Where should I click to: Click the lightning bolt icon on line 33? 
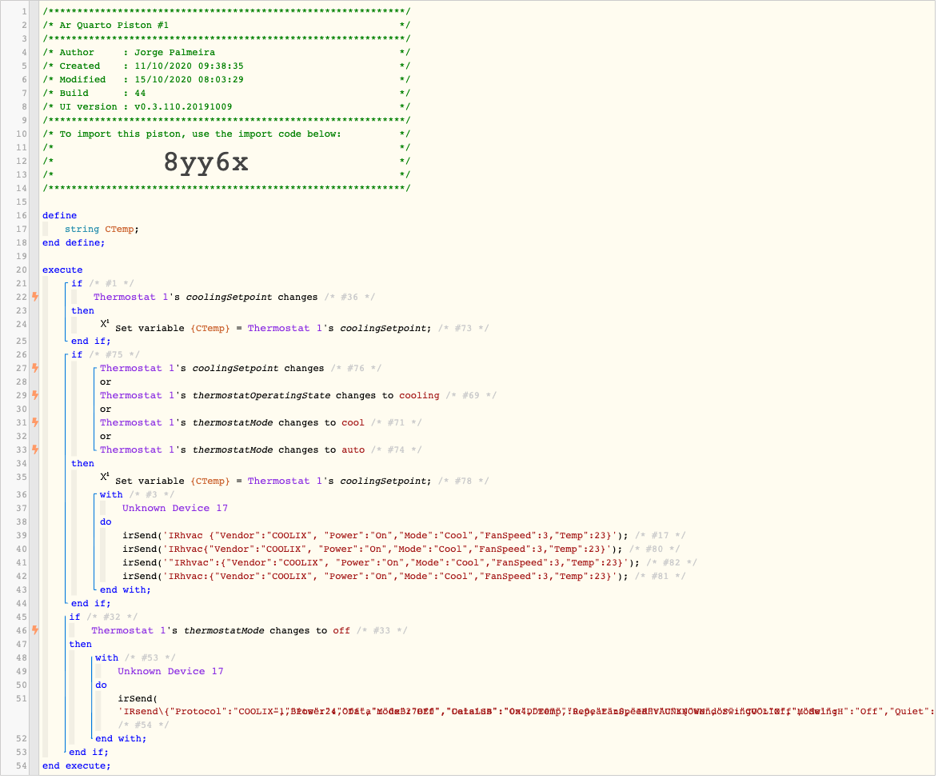[35, 449]
